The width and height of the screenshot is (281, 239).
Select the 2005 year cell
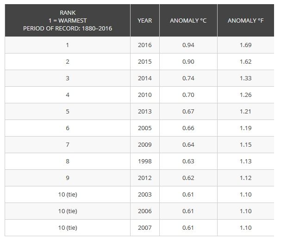[x=145, y=128]
